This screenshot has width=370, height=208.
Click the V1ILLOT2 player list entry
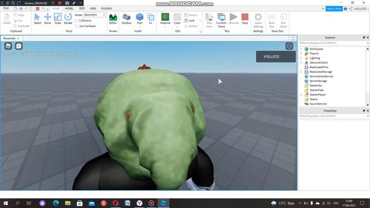click(276, 57)
